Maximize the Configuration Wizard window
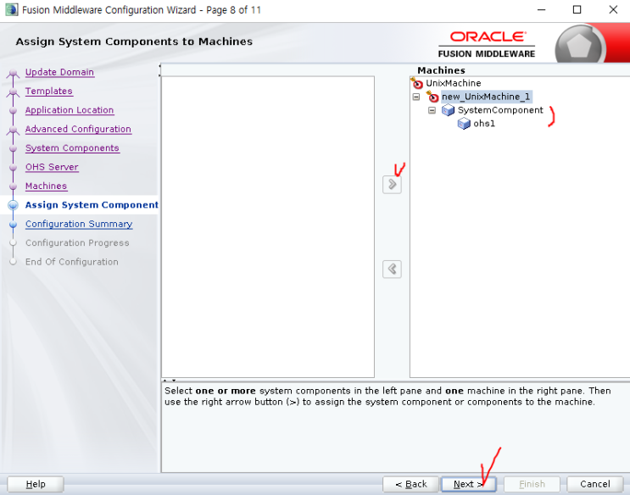The image size is (630, 495). pos(577,9)
